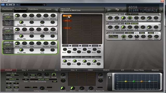Open Voices medium dropdown

point(12,79)
